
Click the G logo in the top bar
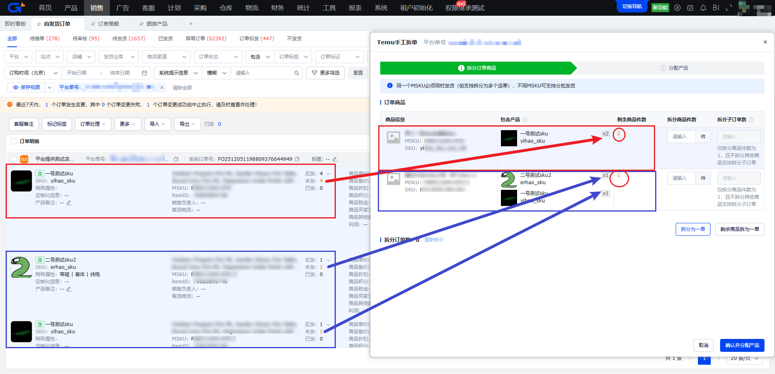[x=16, y=8]
